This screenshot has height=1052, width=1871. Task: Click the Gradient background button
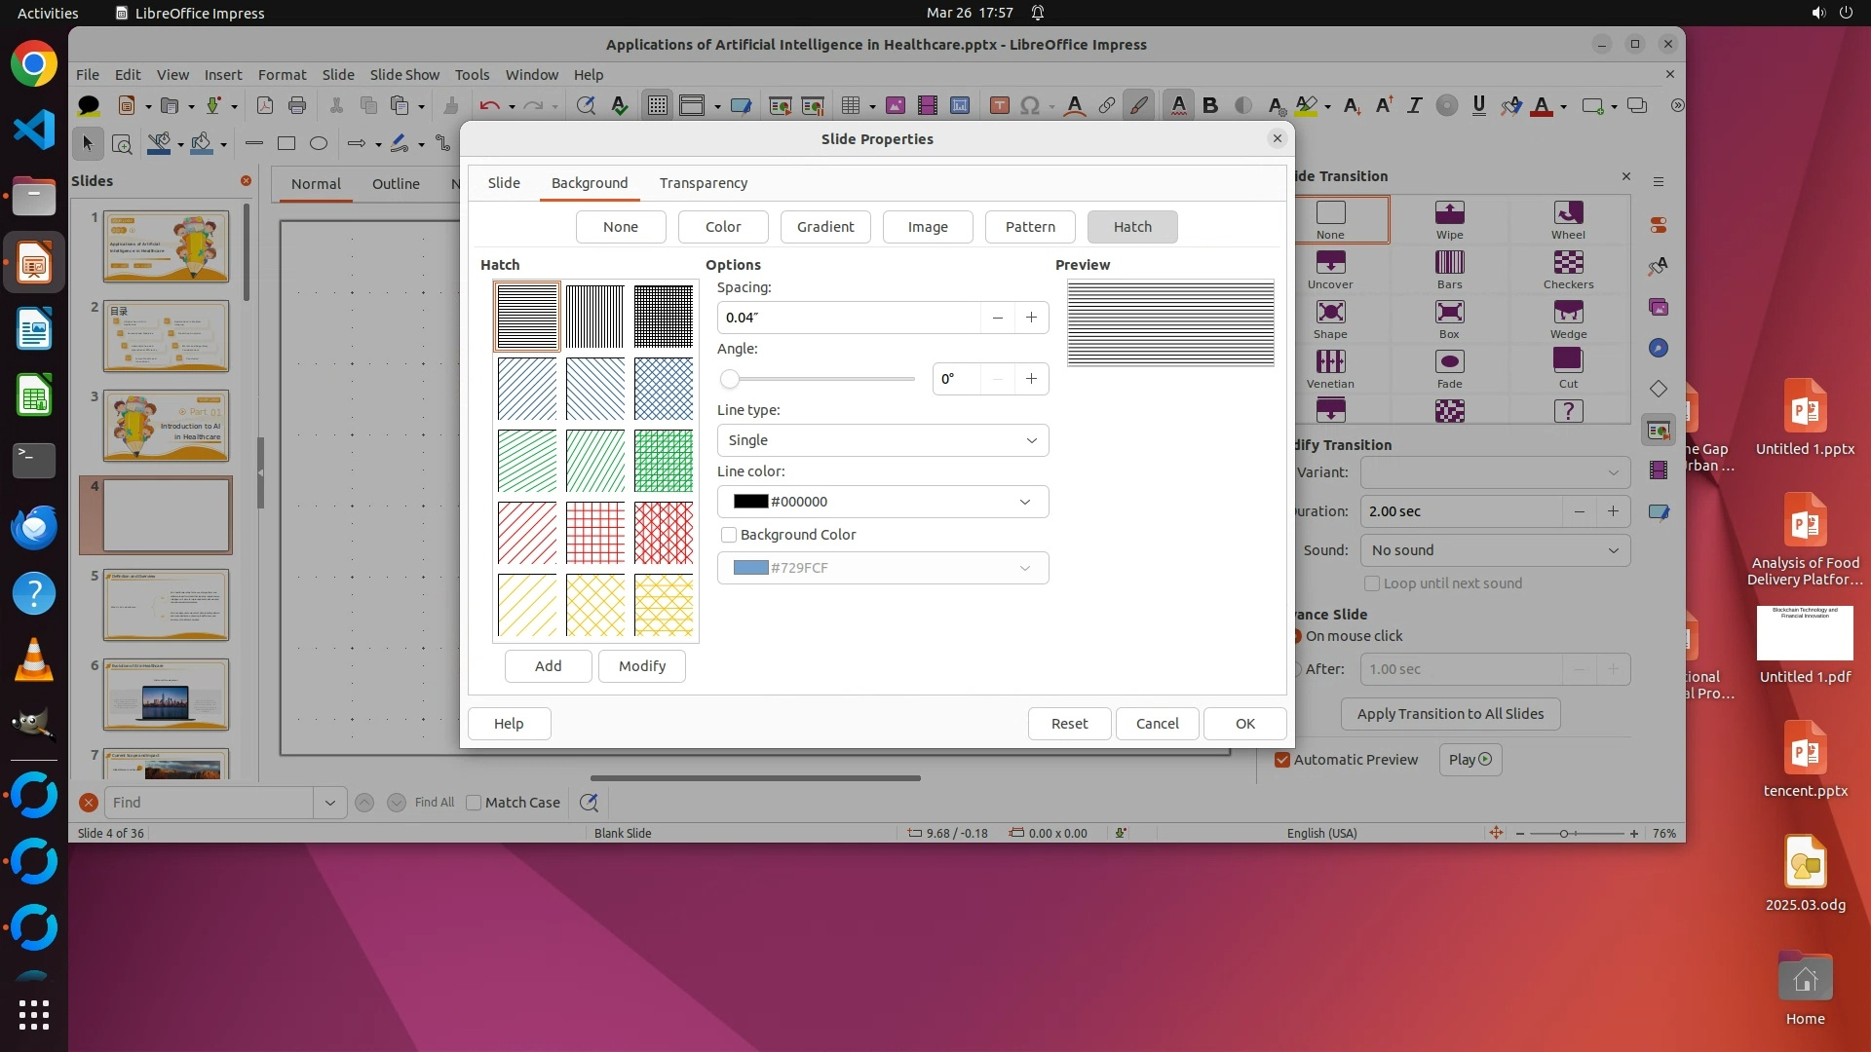point(824,227)
